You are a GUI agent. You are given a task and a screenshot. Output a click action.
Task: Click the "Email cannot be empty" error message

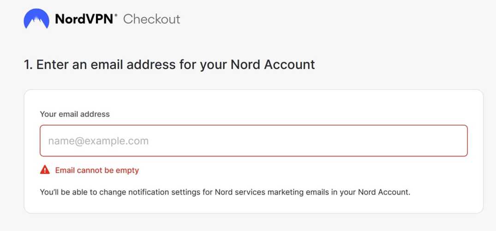coord(97,170)
